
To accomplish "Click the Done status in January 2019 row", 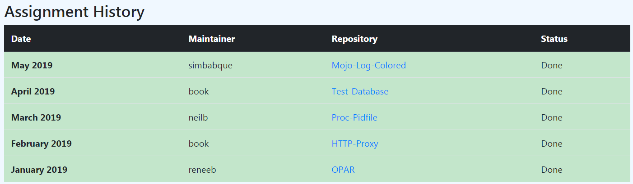I will tap(552, 170).
